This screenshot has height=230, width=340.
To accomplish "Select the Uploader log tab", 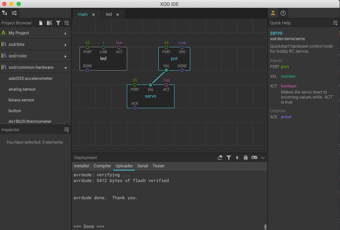I will pos(124,166).
